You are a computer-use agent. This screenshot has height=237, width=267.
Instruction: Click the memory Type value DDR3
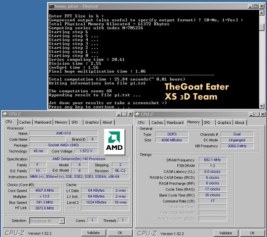172,134
